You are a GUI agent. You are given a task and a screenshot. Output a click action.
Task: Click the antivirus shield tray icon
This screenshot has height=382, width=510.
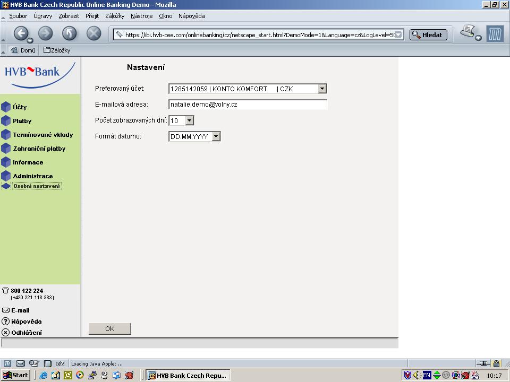407,375
